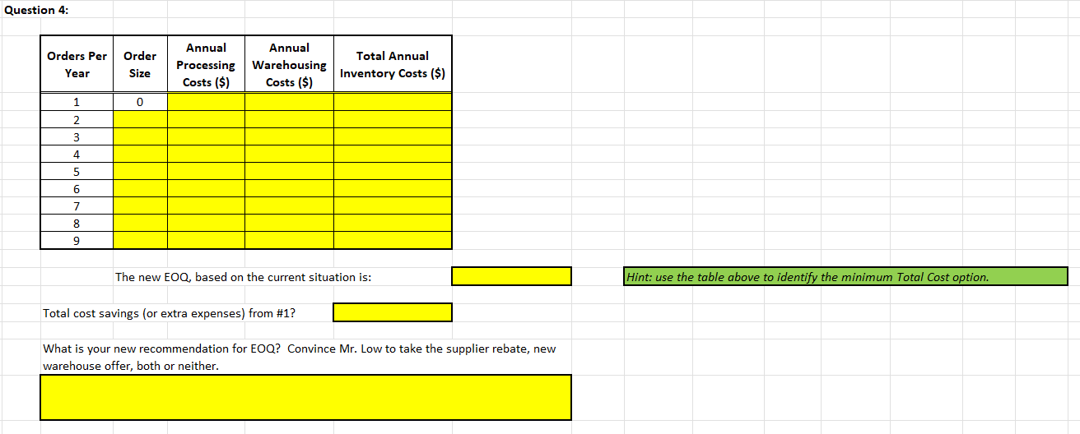Click the total cost savings answer cell
Viewport: 1080px width, 434px height.
click(393, 312)
